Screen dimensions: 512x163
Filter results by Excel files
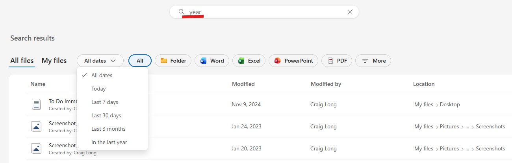click(x=249, y=61)
